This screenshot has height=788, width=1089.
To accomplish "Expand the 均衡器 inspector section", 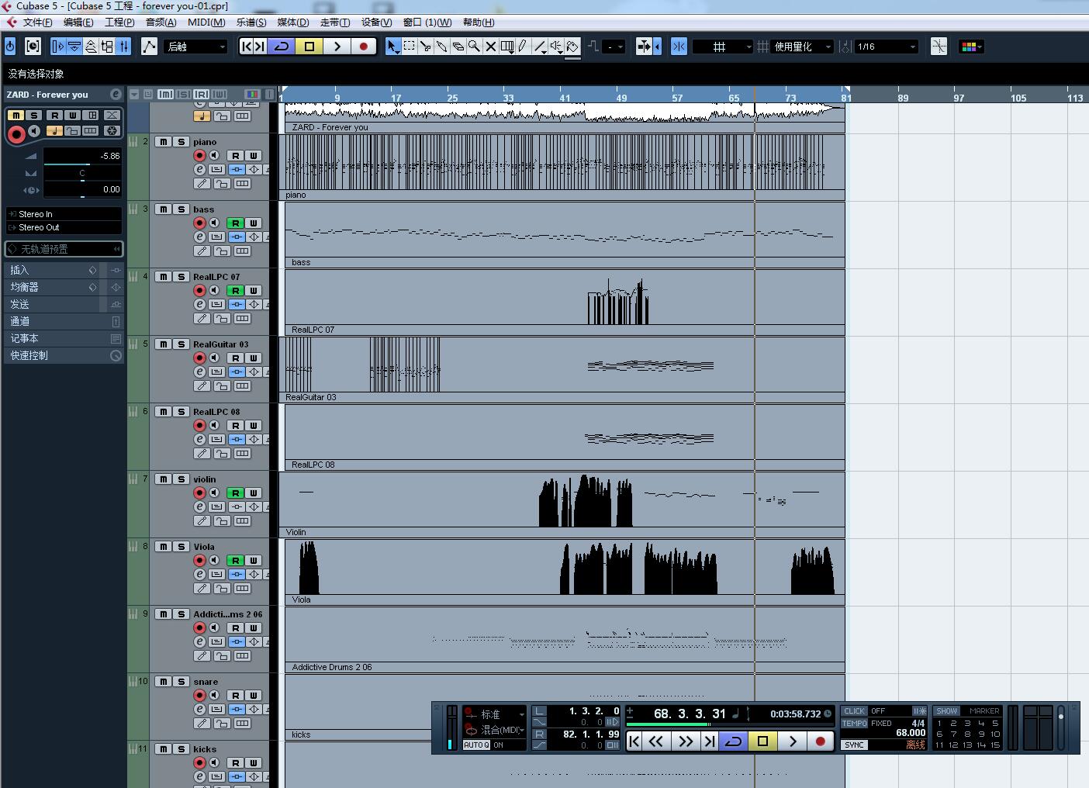I will [x=62, y=287].
